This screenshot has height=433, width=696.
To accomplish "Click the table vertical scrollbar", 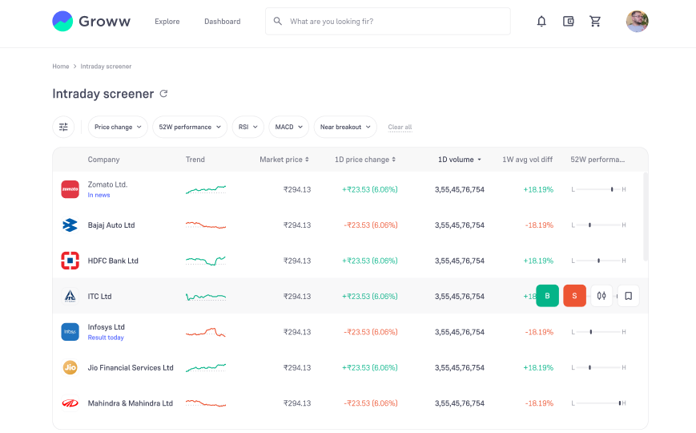I will click(x=646, y=217).
